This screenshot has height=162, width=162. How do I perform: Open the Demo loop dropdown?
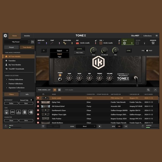click(86, 126)
